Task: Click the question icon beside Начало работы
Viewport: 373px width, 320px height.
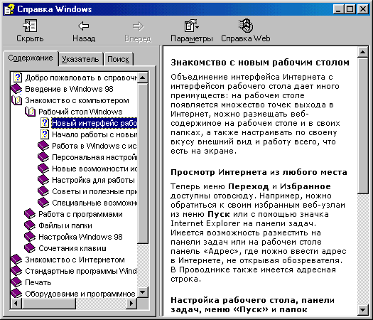Action: (x=45, y=134)
